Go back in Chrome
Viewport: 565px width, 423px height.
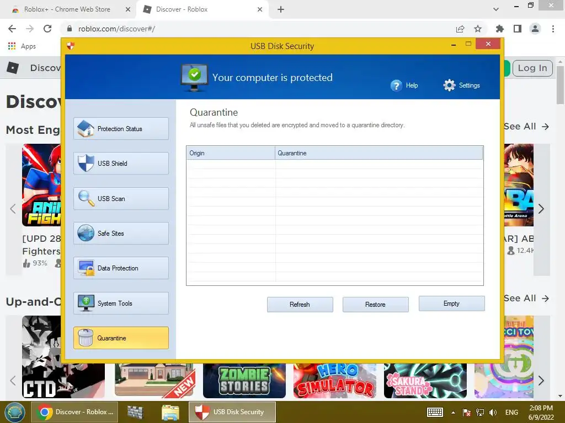click(x=12, y=29)
